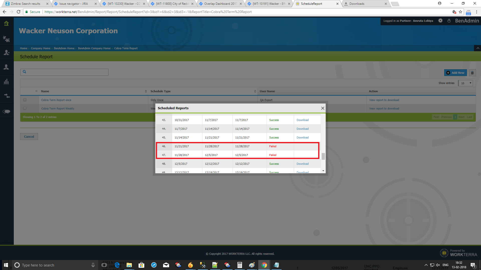
Task: Open notification center icon
Action: pos(473,265)
